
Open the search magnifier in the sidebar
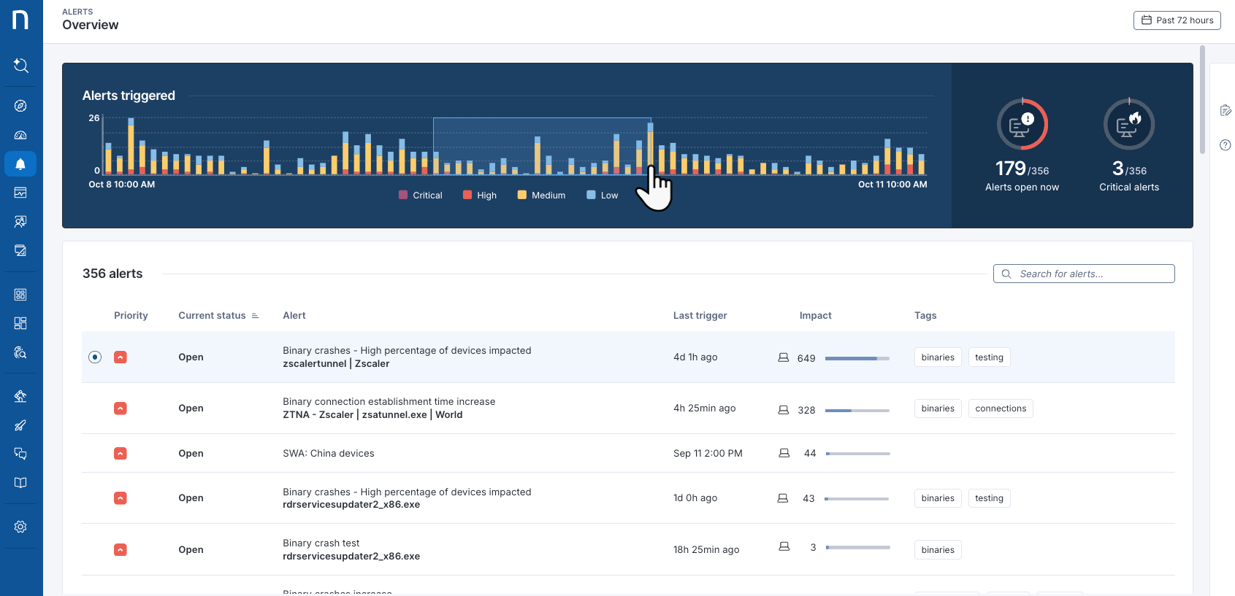click(x=21, y=66)
